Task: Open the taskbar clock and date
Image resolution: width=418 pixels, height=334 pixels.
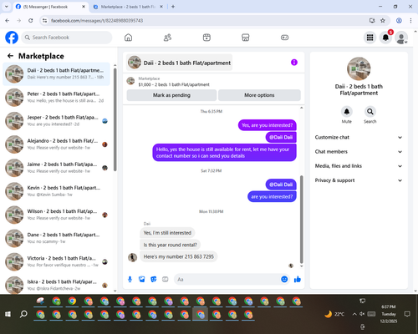Action: 389,314
